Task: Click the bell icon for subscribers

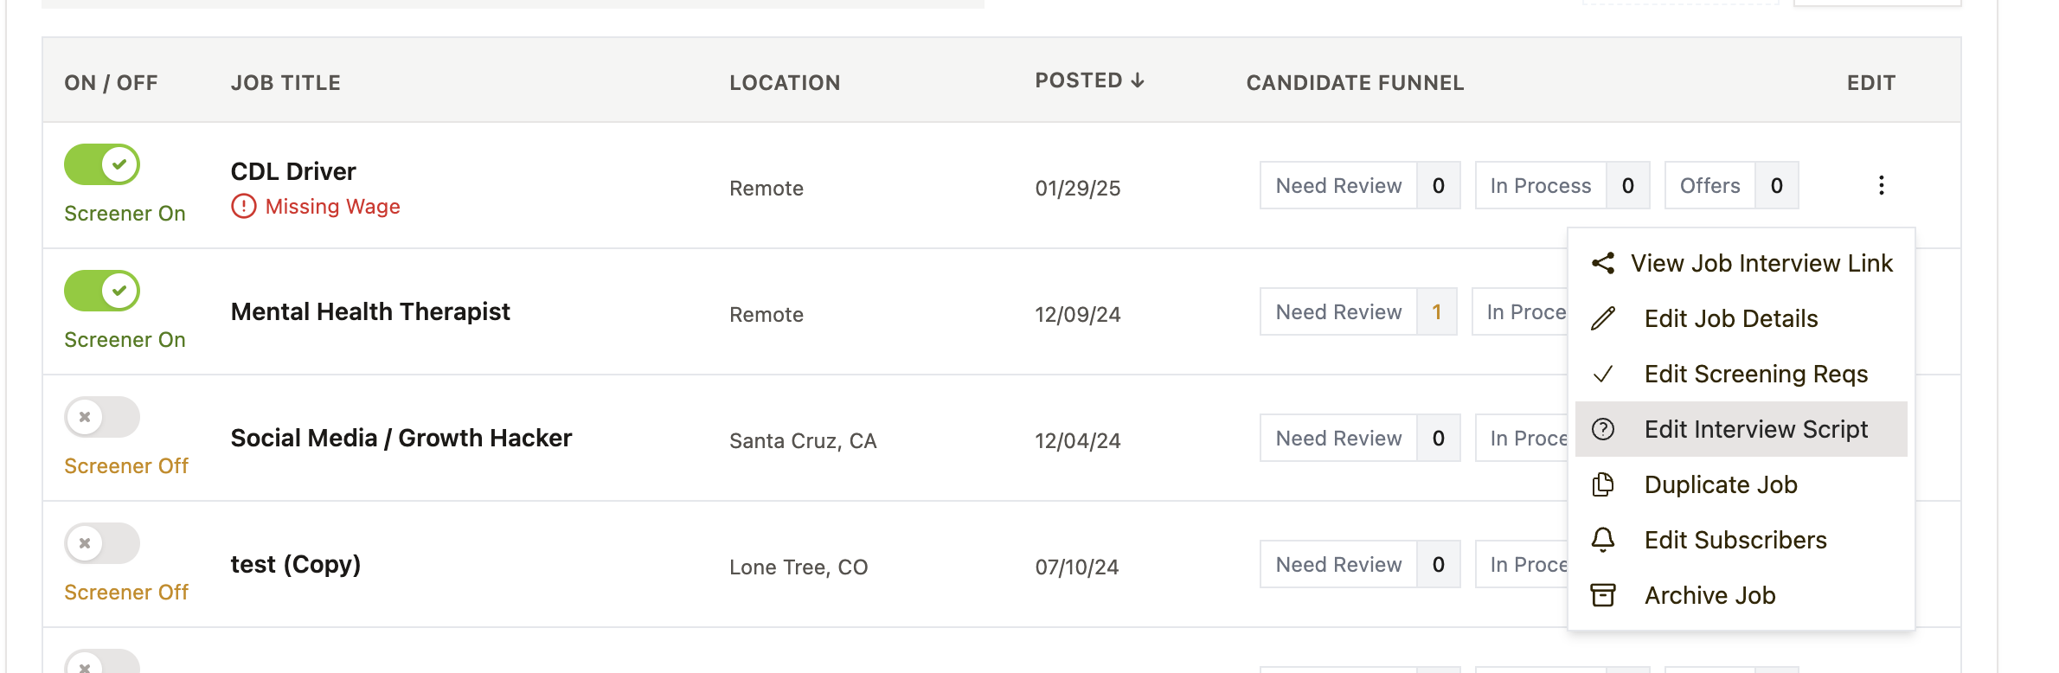Action: 1603,540
